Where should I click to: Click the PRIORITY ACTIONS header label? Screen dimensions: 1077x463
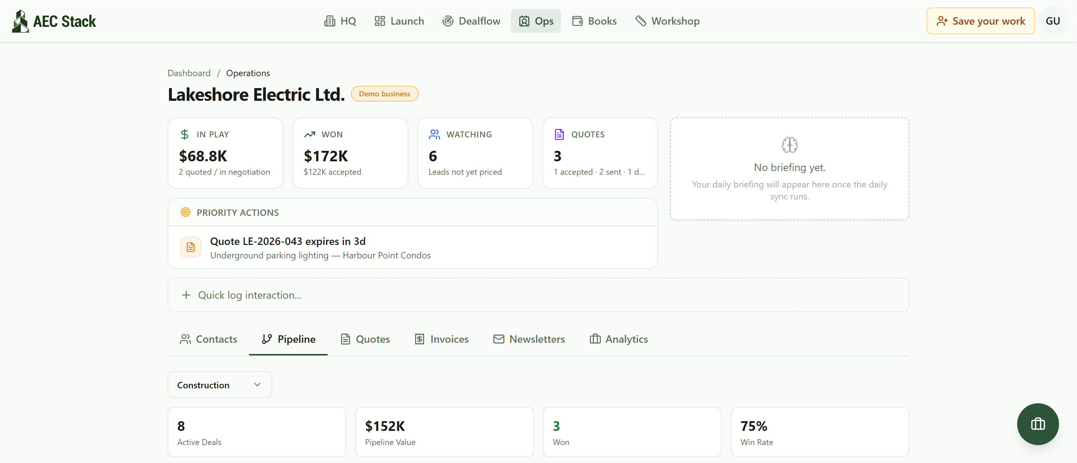click(x=237, y=212)
